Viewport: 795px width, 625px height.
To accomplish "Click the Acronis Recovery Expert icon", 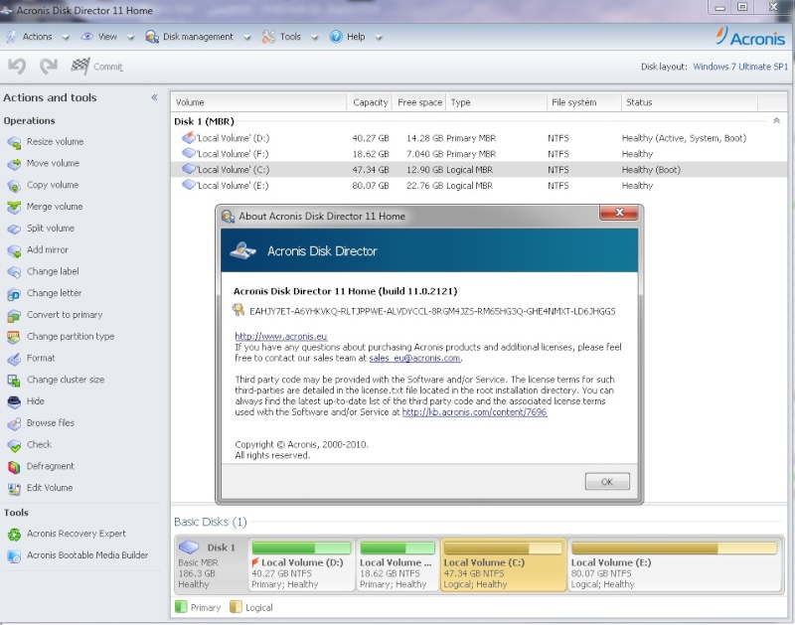I will point(14,535).
